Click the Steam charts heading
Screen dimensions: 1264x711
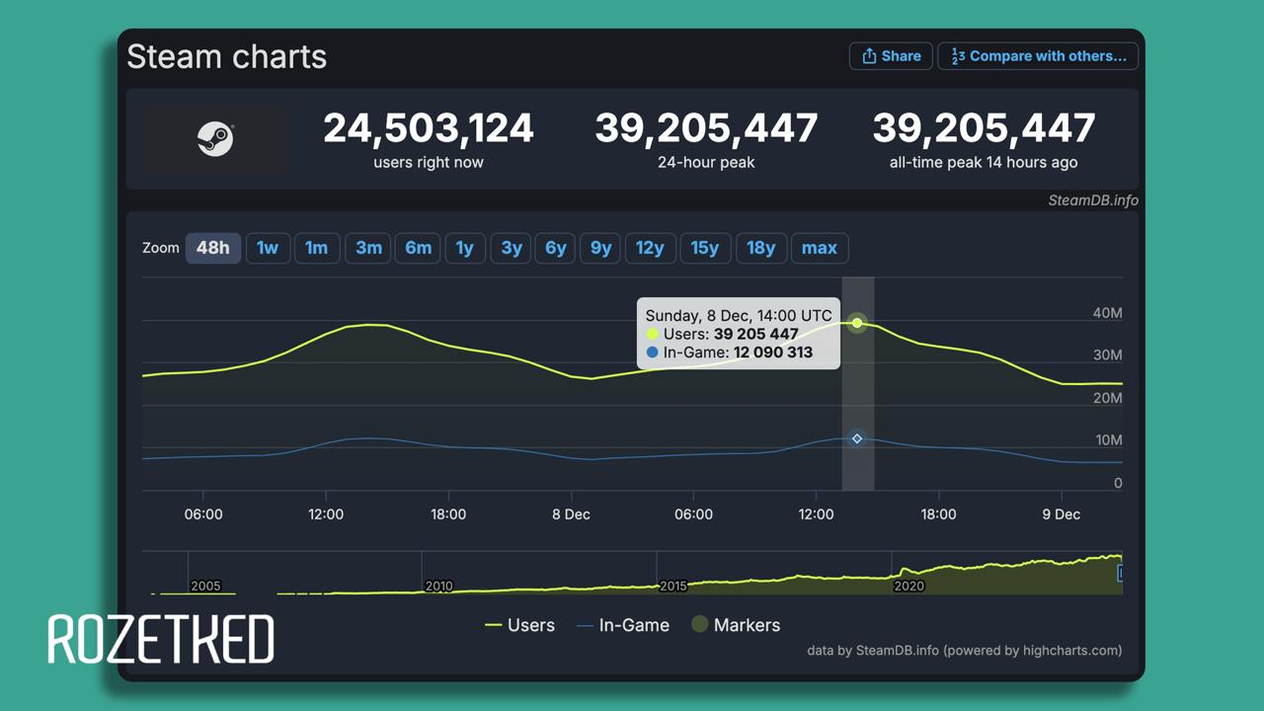point(226,56)
